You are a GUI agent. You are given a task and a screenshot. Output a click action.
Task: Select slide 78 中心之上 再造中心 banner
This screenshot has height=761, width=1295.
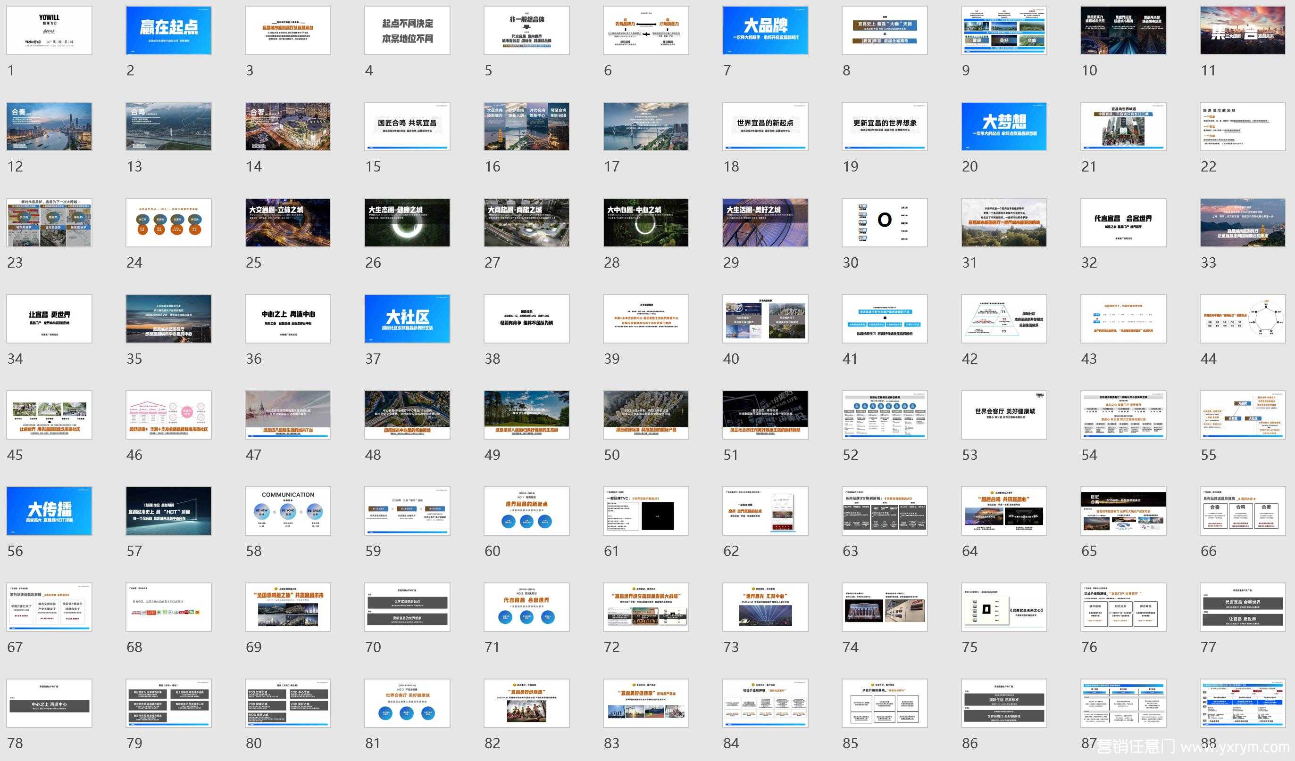50,703
